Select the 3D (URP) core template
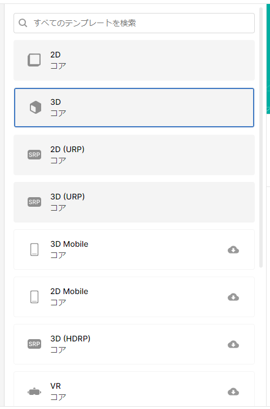 [134, 202]
